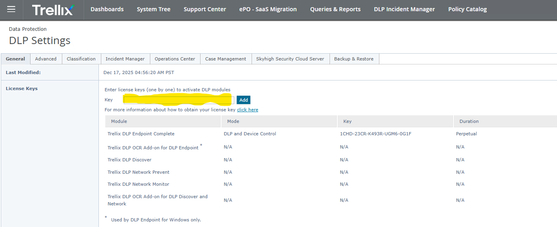Viewport: 557px width, 227px height.
Task: Open the Incident Manager settings tab
Action: [x=125, y=59]
